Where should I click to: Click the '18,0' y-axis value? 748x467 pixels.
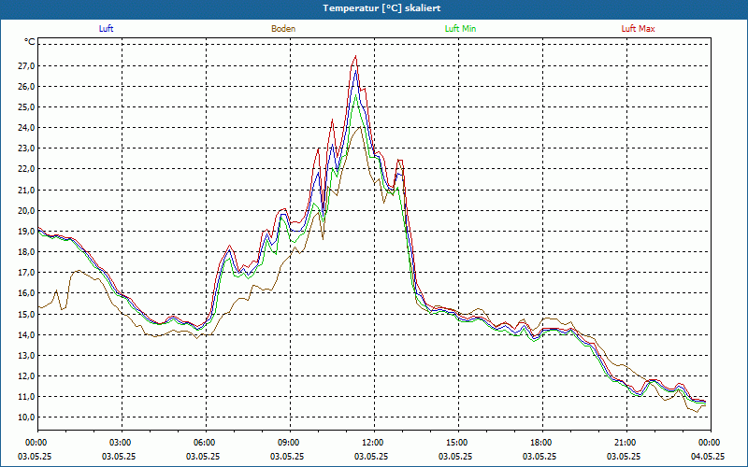point(26,252)
